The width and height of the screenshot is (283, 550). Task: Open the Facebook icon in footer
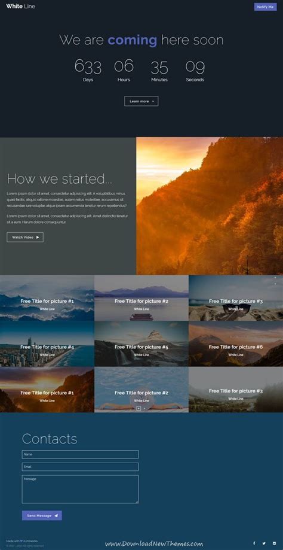(x=254, y=543)
